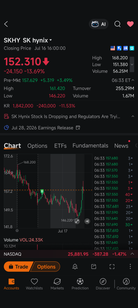The image size is (138, 308).
Task: Switch to the Options tab
Action: tap(37, 146)
